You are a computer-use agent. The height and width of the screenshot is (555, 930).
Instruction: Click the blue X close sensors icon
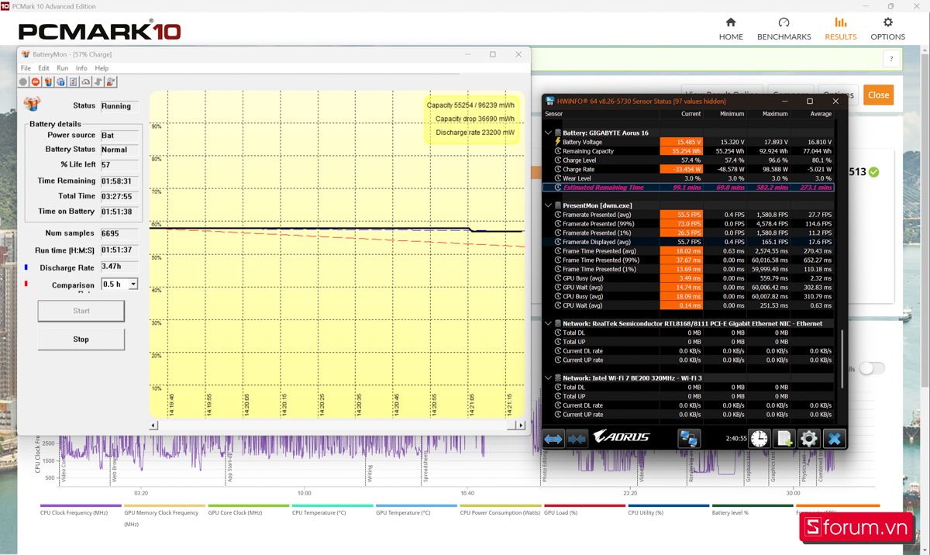[x=834, y=439]
